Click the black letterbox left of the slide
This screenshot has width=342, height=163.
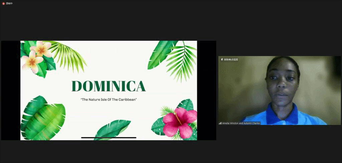(x=11, y=90)
